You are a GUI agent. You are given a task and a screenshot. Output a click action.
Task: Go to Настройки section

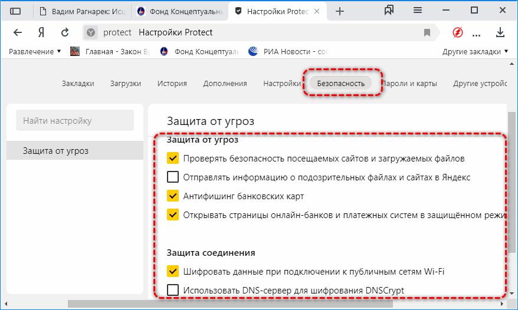(282, 84)
